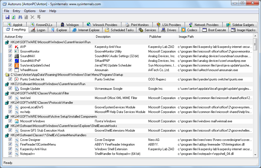Click the SunJavaUpdateSched Java icon

[x=16, y=65]
